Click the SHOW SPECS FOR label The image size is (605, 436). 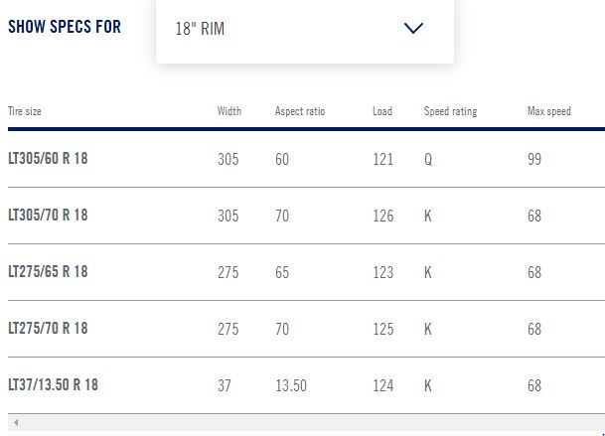[65, 27]
